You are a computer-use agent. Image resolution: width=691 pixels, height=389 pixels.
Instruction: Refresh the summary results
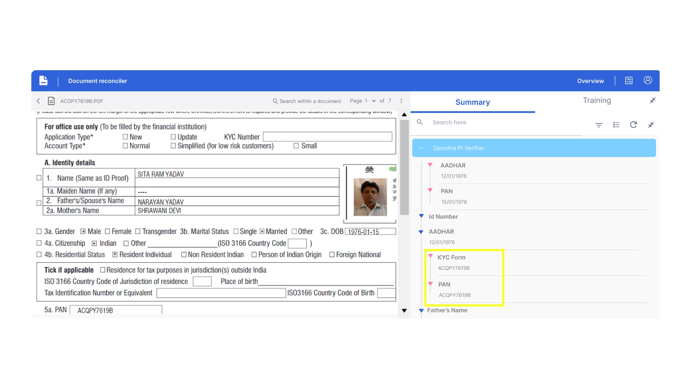point(633,125)
